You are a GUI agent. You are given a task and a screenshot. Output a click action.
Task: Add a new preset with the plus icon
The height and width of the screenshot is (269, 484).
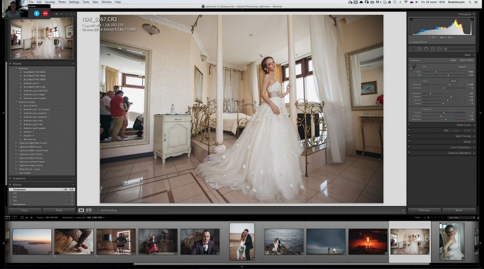(73, 64)
